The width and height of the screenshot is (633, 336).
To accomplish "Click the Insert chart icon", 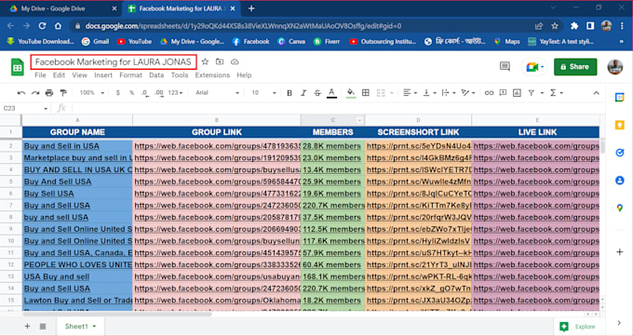I will [x=517, y=93].
